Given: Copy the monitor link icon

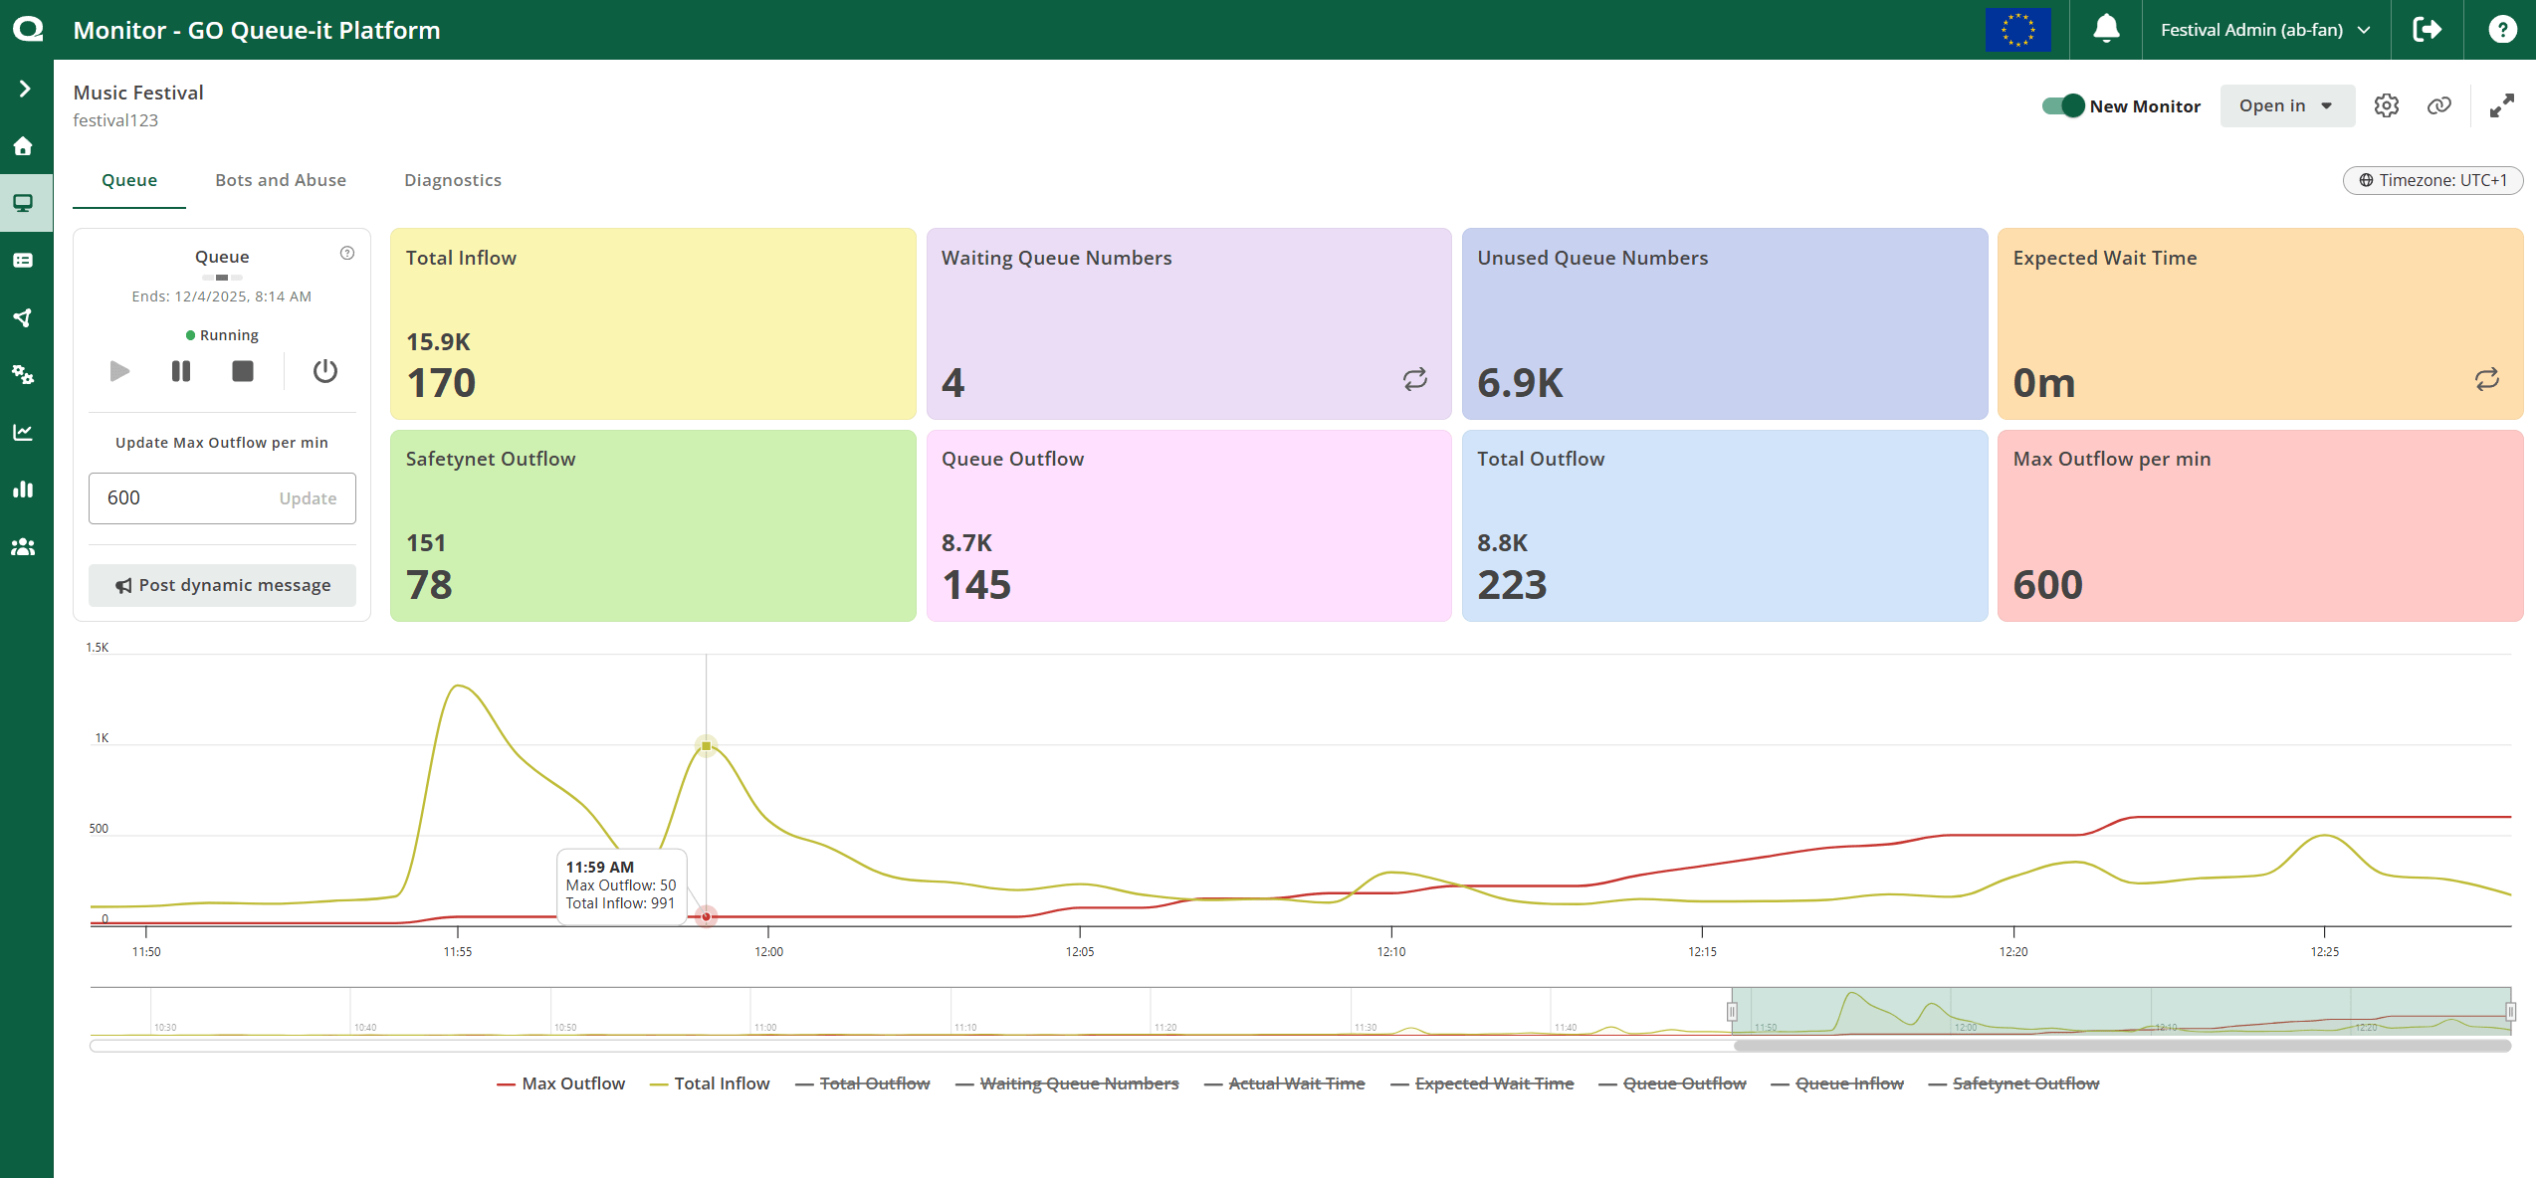Looking at the screenshot, I should click(x=2438, y=104).
